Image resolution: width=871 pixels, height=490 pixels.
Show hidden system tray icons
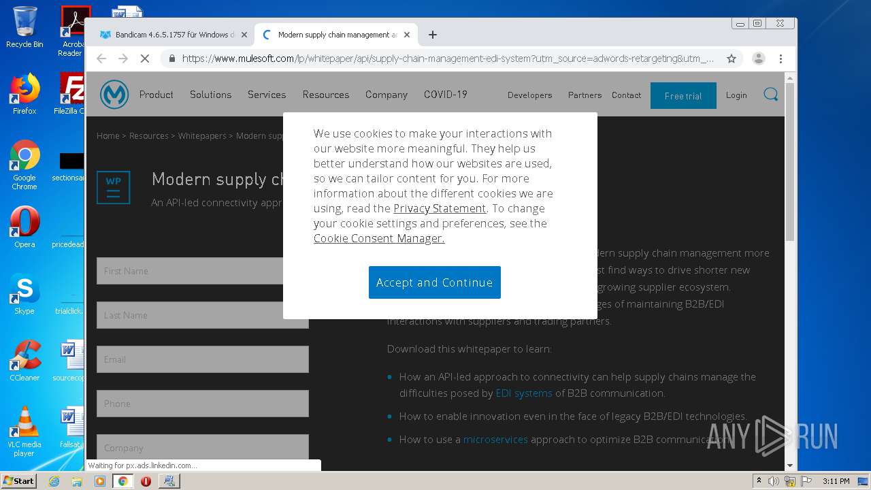[759, 481]
